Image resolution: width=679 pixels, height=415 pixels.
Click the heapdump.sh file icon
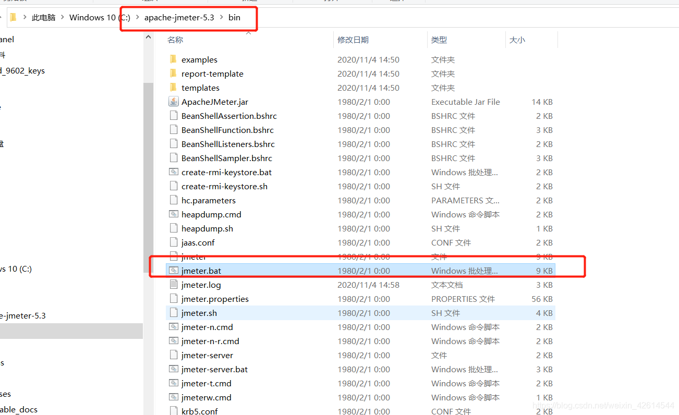point(173,228)
